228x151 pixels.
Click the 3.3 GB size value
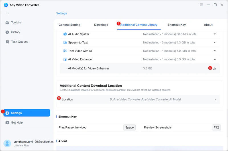[x=148, y=68]
